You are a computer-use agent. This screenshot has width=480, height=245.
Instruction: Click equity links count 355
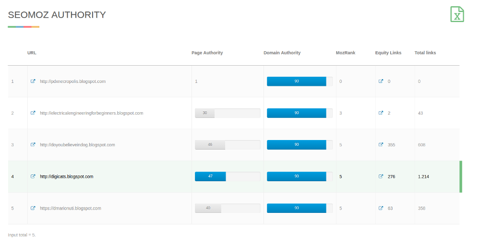[x=391, y=145]
